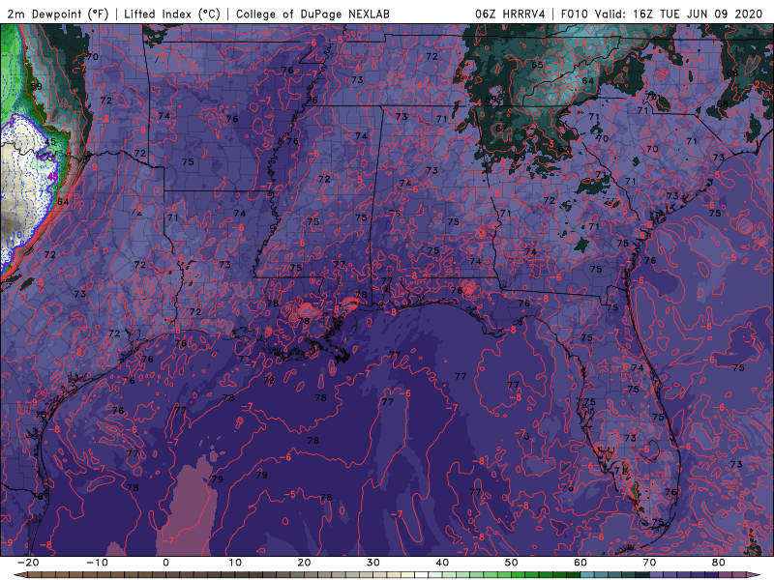
Task: Click the 10 label on the color scale
Action: click(235, 563)
